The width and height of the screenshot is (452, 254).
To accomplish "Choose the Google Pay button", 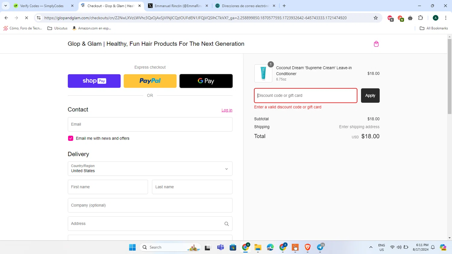I will tap(206, 81).
